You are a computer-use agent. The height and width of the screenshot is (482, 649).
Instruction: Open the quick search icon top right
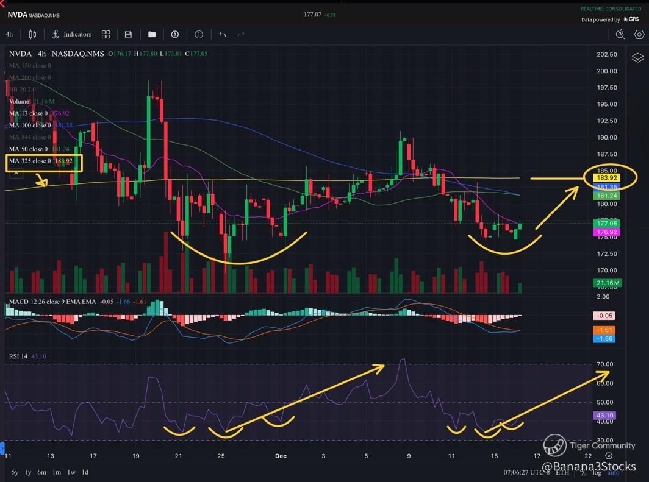pyautogui.click(x=620, y=34)
